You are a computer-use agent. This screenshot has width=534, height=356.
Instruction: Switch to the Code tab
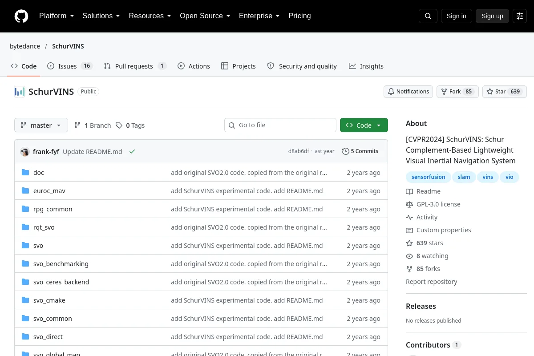[x=24, y=66]
